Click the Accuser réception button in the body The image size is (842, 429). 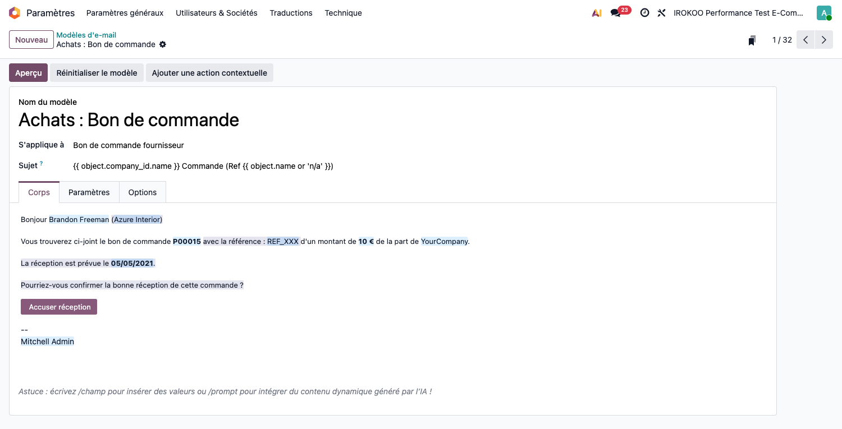[59, 307]
